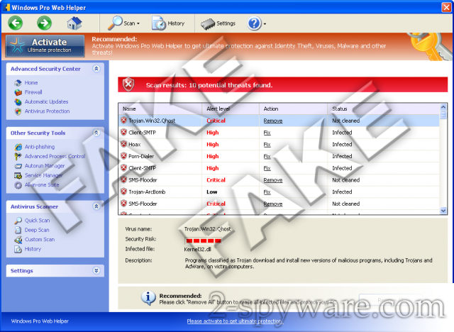Viewport: 454px width, 332px height.
Task: Expand the Settings sidebar panel
Action: click(x=96, y=270)
